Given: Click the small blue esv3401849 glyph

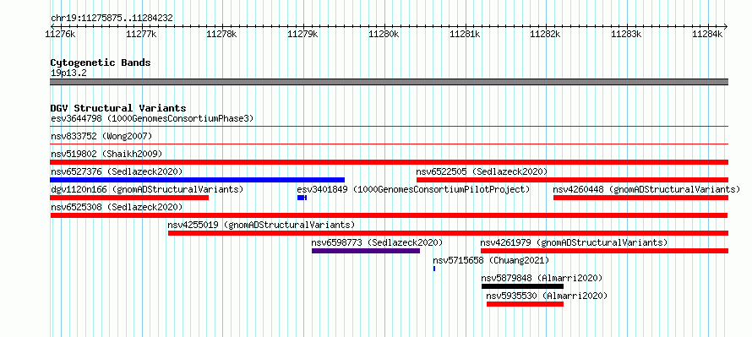Looking at the screenshot, I should 302,198.
